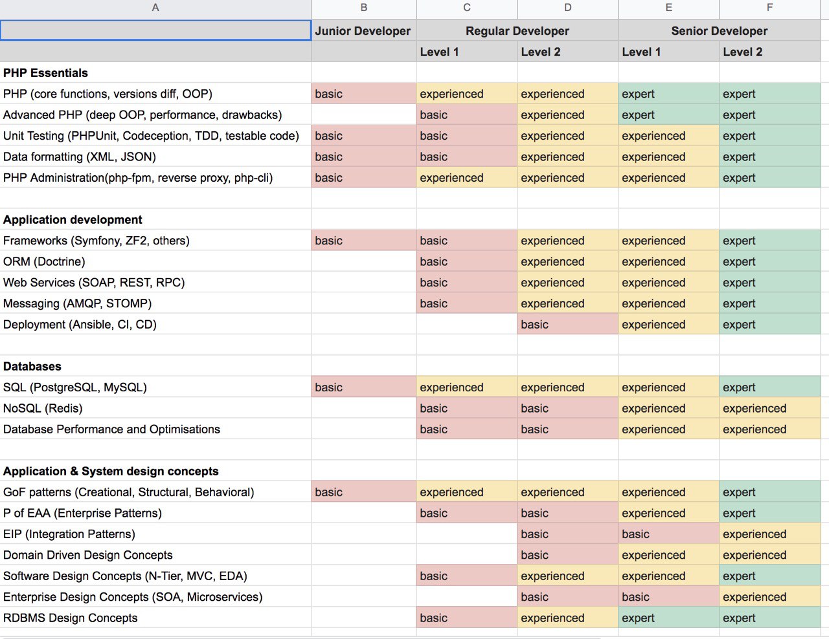Click Regular Level 2 'experienced' for Data formatting
The image size is (829, 639).
568,157
